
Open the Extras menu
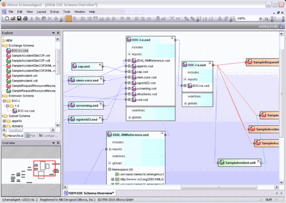click(x=55, y=12)
